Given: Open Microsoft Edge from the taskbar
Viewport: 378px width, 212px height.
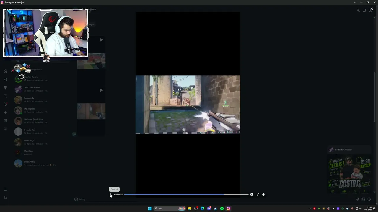Looking at the screenshot, I should pos(202,208).
